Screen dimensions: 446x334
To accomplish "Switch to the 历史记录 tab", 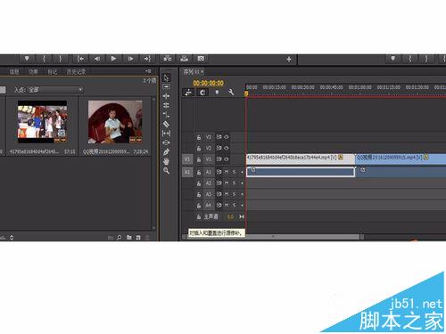I will (76, 71).
